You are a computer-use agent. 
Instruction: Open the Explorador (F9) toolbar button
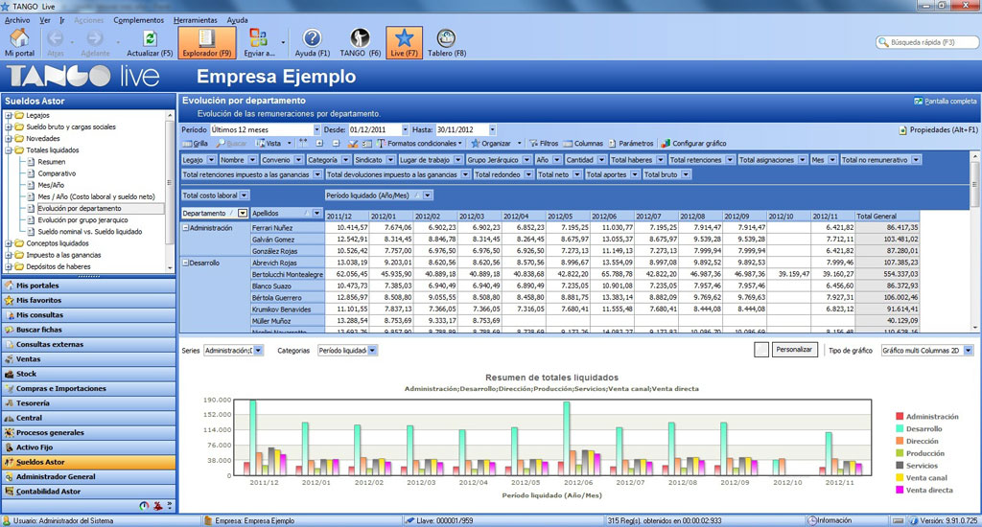click(x=207, y=42)
